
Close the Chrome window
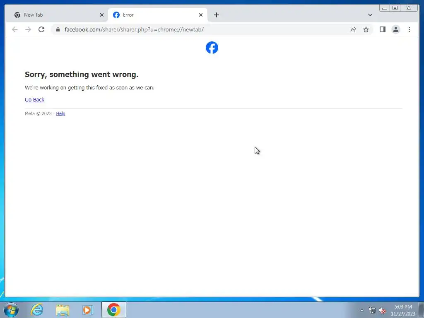409,8
